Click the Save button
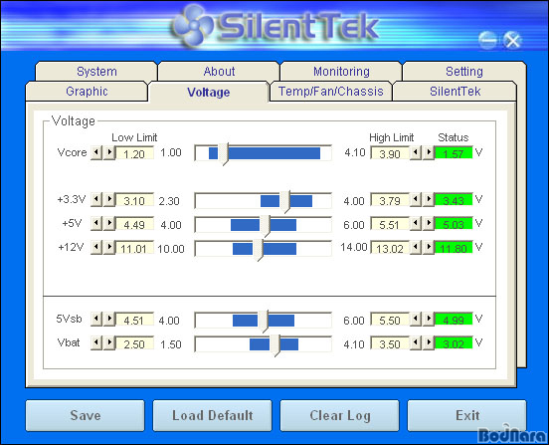Screen dimensions: 549x445 pyautogui.click(x=86, y=415)
